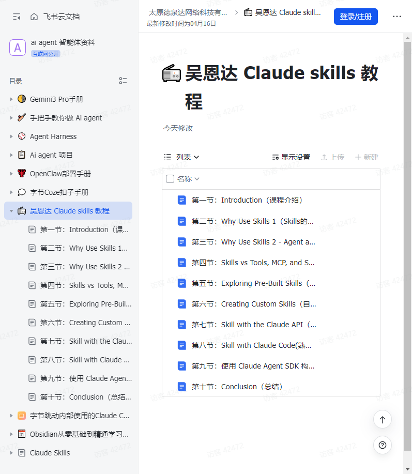This screenshot has height=474, width=412.
Task: Click the Gemini3 Pro手册 icon in the sidebar
Action: (22, 99)
